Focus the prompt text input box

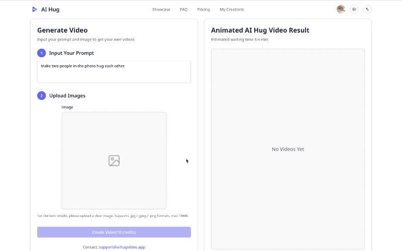(114, 72)
